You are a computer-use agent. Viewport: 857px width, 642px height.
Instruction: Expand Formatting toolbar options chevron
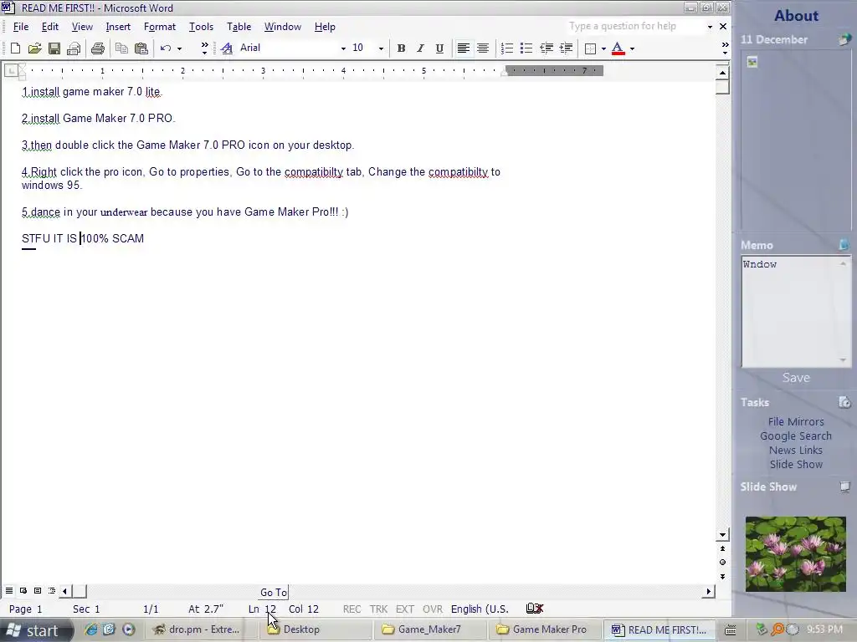pyautogui.click(x=725, y=48)
